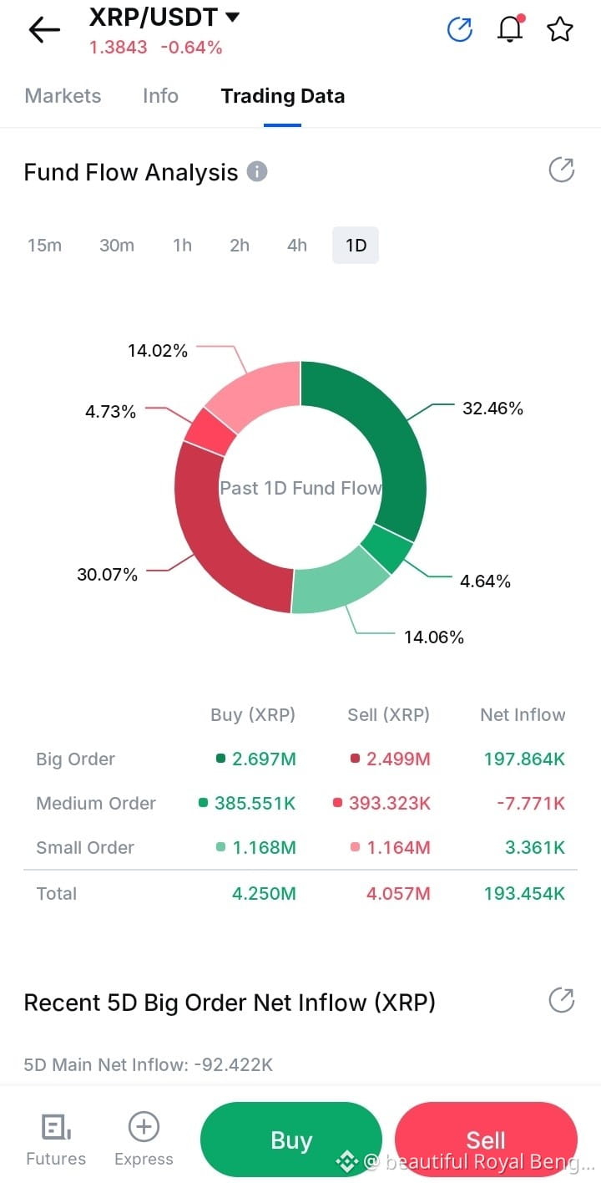This screenshot has height=1183, width=601.
Task: Show Fund Flow Analysis info tooltip
Action: (257, 172)
